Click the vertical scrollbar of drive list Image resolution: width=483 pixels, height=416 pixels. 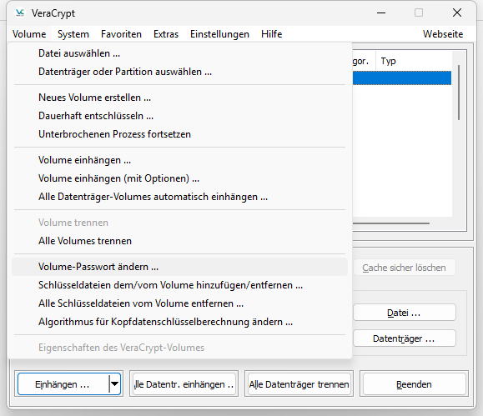459,93
